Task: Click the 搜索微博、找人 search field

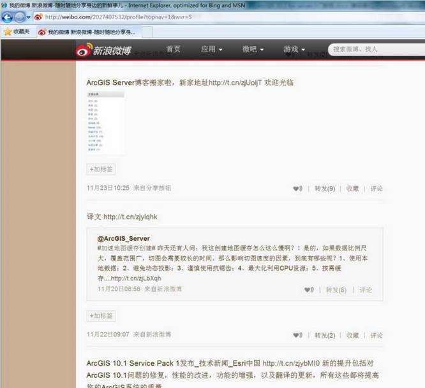Action: [377, 50]
